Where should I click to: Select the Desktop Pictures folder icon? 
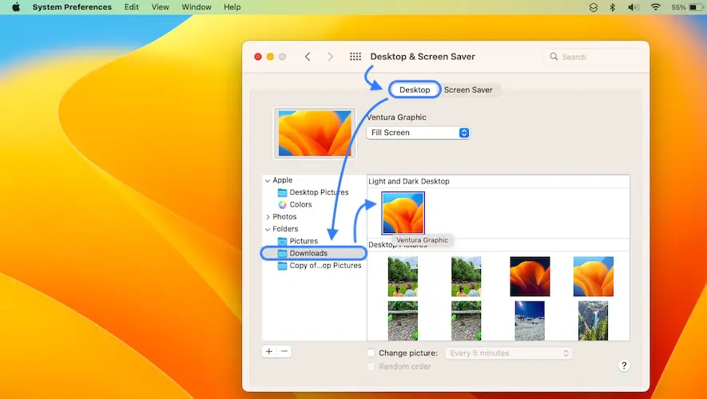click(282, 192)
